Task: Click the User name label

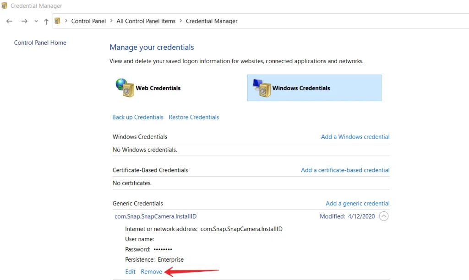Action: pyautogui.click(x=139, y=239)
